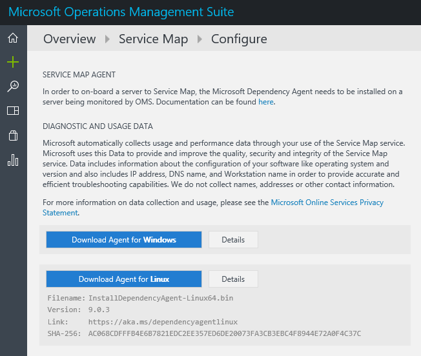Open Log Search magnifier icon
Image resolution: width=421 pixels, height=356 pixels.
tap(13, 86)
